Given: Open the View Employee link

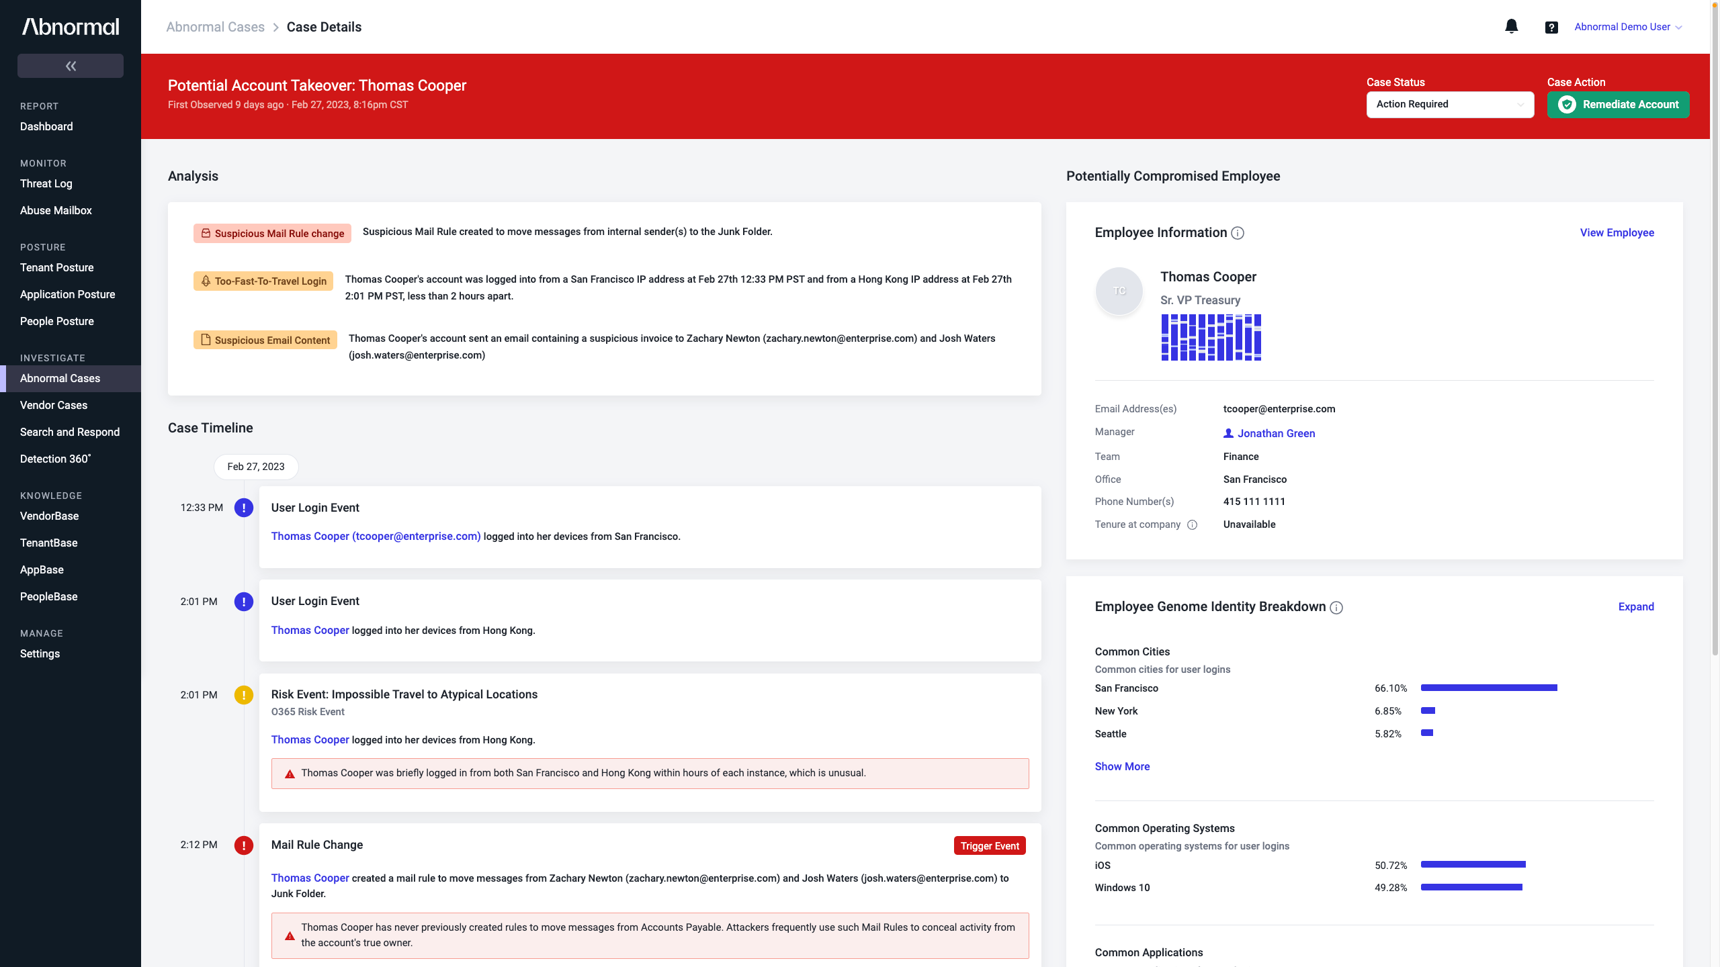Looking at the screenshot, I should coord(1617,233).
